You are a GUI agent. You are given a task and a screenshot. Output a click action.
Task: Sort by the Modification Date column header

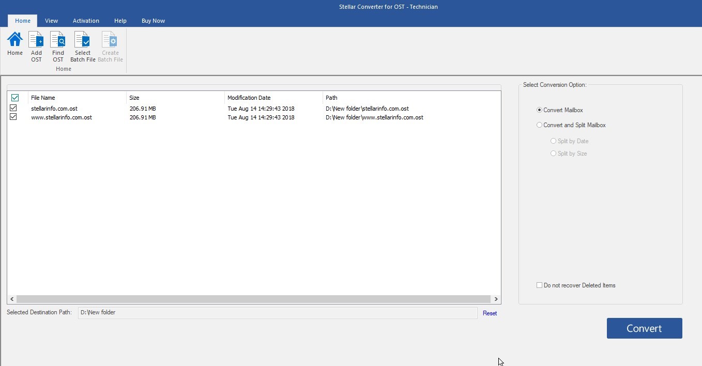coord(273,98)
